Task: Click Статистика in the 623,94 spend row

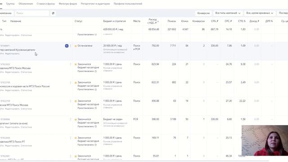Action: 26,72
